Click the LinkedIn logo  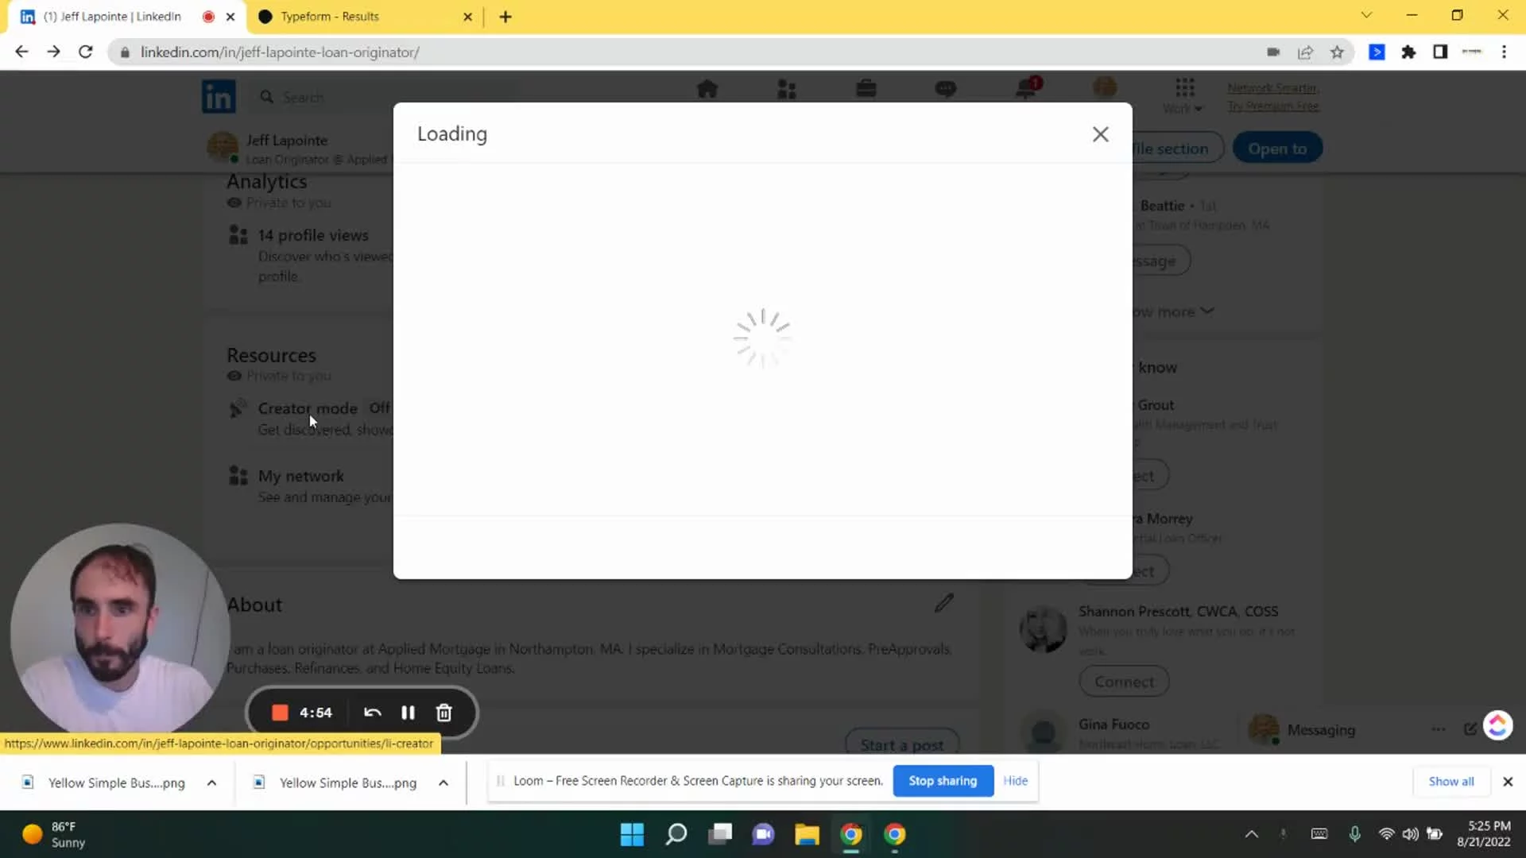coord(219,97)
